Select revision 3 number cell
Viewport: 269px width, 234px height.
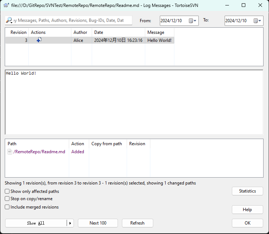[17, 40]
